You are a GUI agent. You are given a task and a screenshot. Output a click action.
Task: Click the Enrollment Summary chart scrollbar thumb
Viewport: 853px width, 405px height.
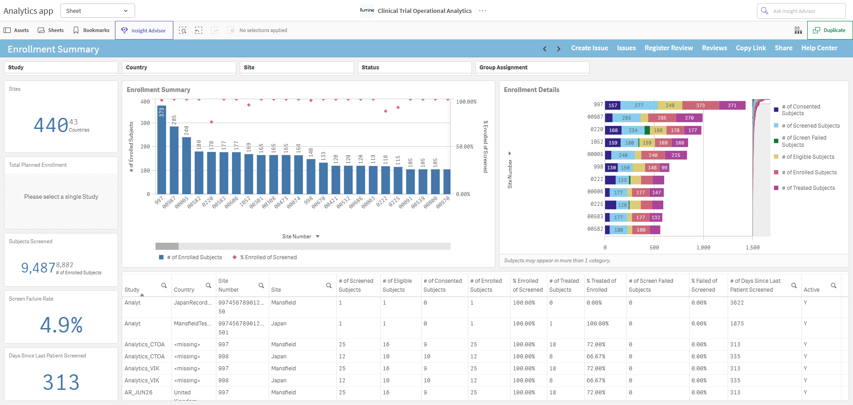[x=167, y=246]
